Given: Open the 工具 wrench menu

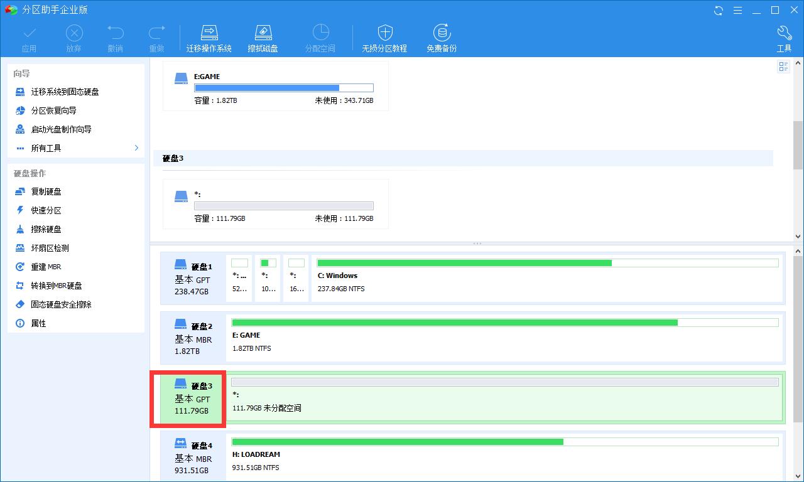Looking at the screenshot, I should pos(784,39).
